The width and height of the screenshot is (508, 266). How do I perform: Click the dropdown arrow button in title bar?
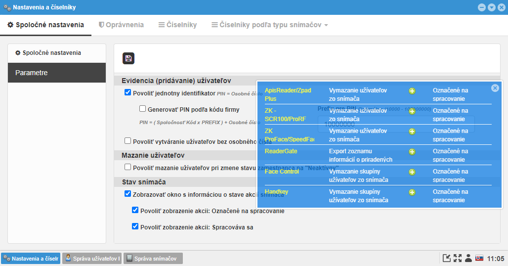492,7
